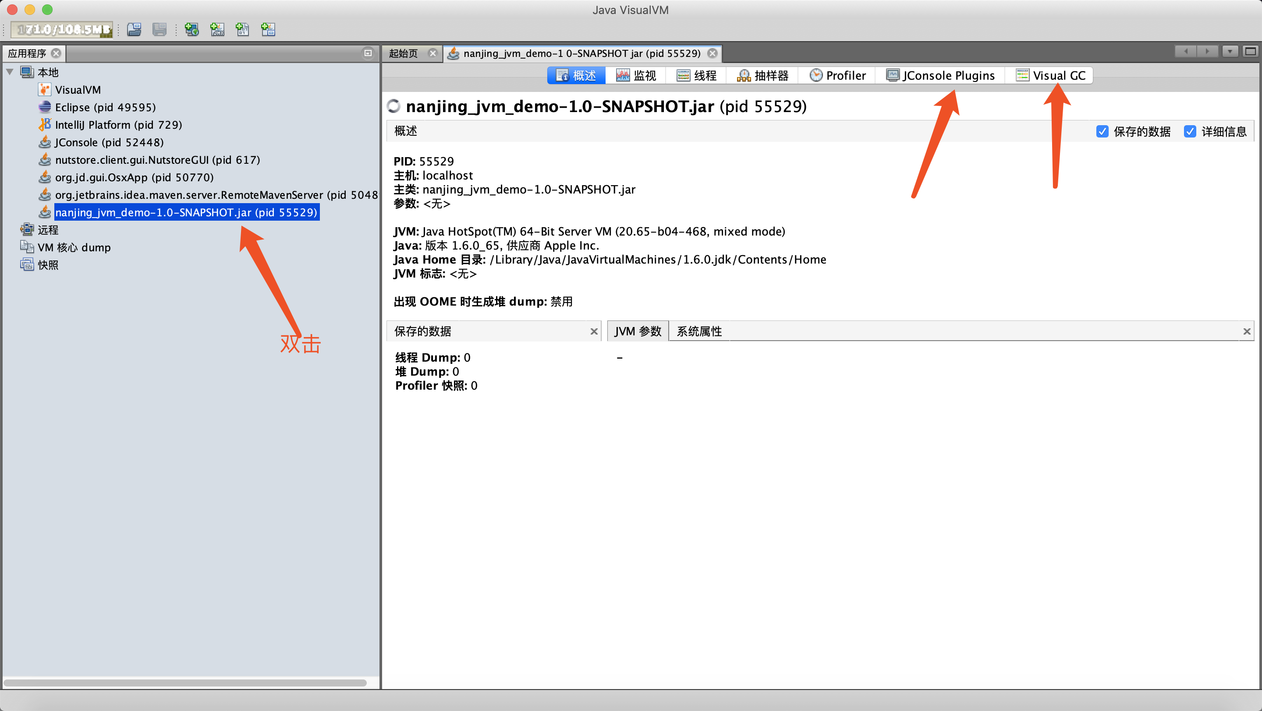Click the Profiler 快照: 0 text
Image resolution: width=1262 pixels, height=711 pixels.
tap(436, 386)
